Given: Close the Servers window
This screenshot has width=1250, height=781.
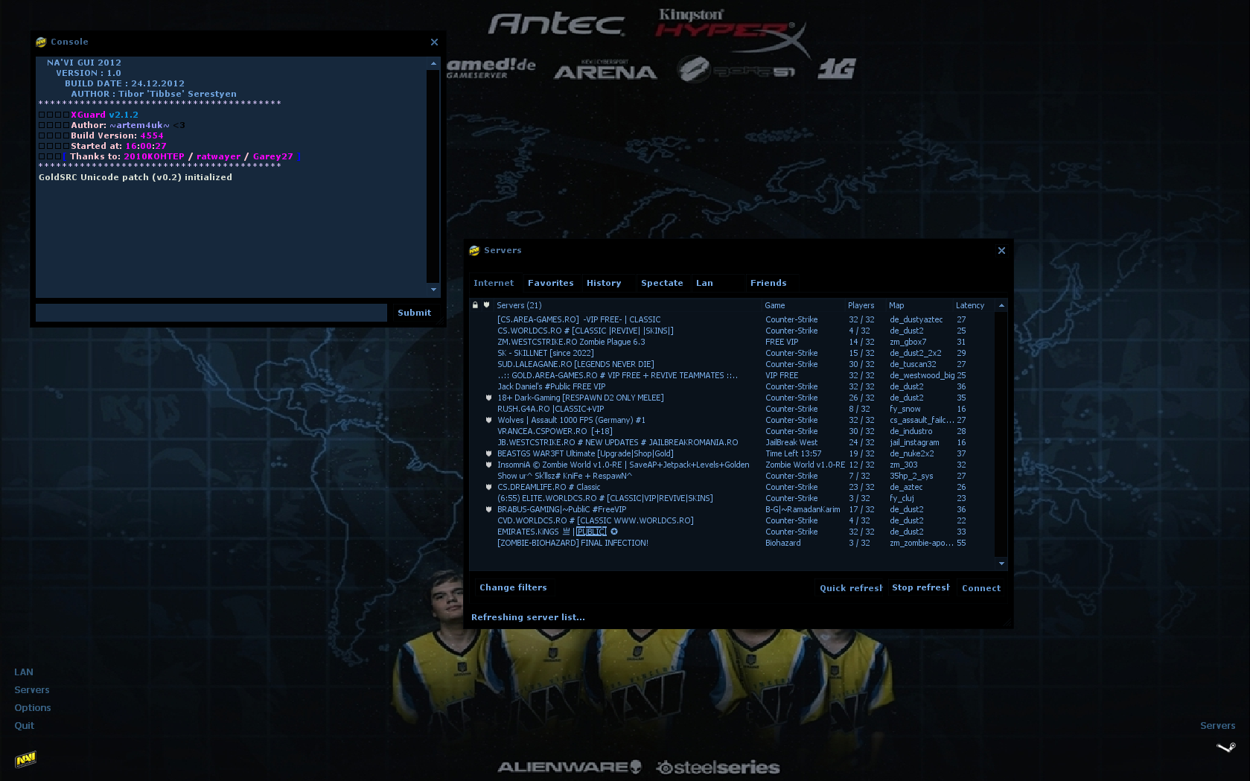Looking at the screenshot, I should point(1001,251).
